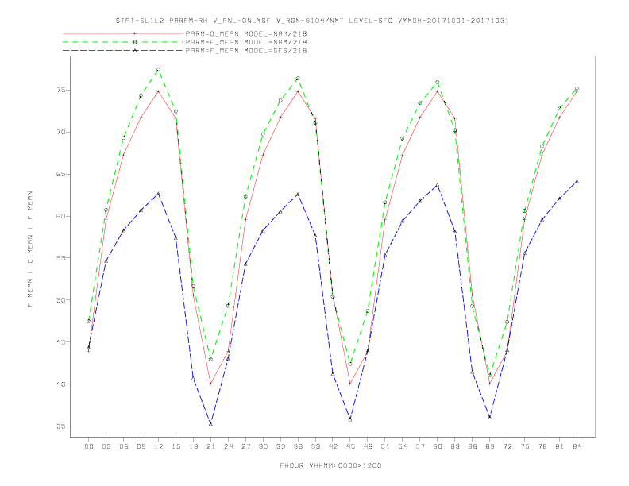
Task: Click y-axis tick label 35
Action: (61, 426)
